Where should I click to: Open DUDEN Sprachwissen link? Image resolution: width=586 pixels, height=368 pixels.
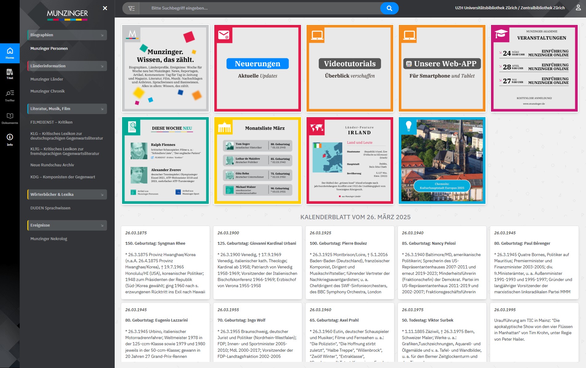tap(50, 208)
